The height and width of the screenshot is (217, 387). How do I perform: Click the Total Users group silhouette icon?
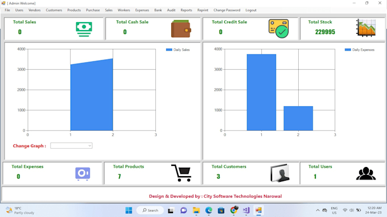366,174
